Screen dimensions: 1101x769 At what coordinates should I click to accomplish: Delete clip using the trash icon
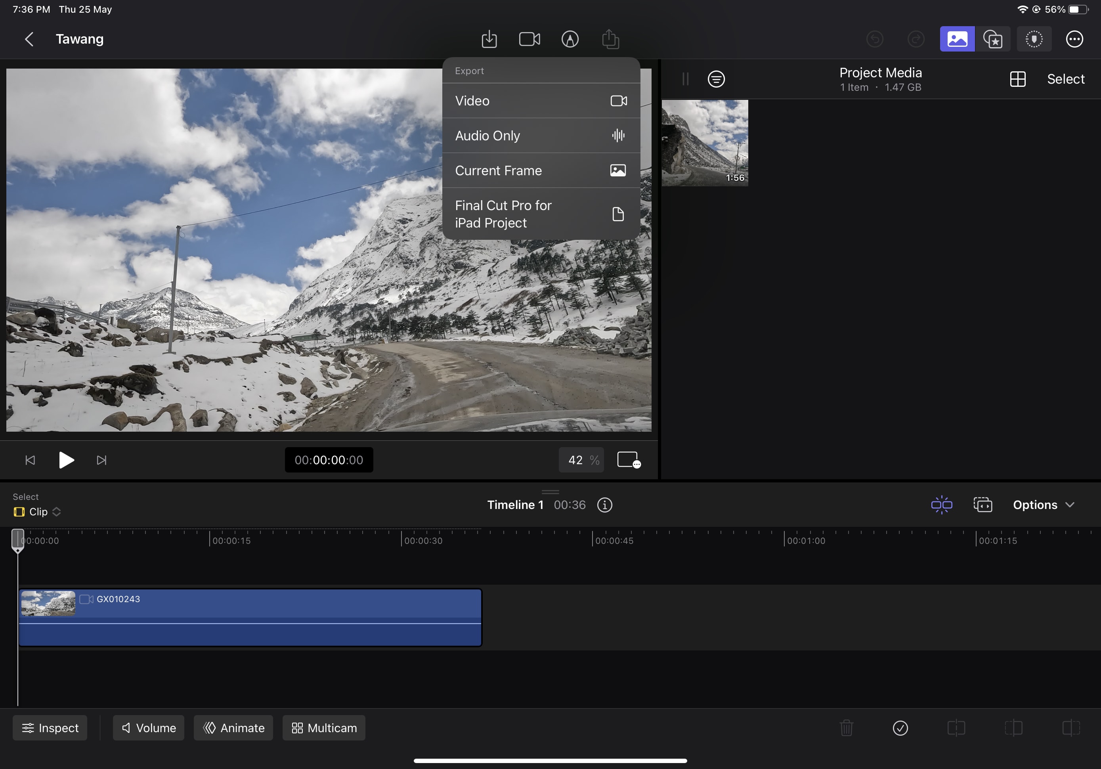click(x=846, y=728)
